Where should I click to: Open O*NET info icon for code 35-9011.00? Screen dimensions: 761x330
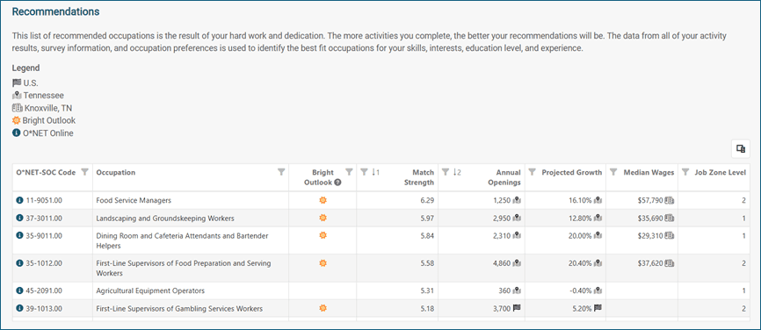(19, 235)
